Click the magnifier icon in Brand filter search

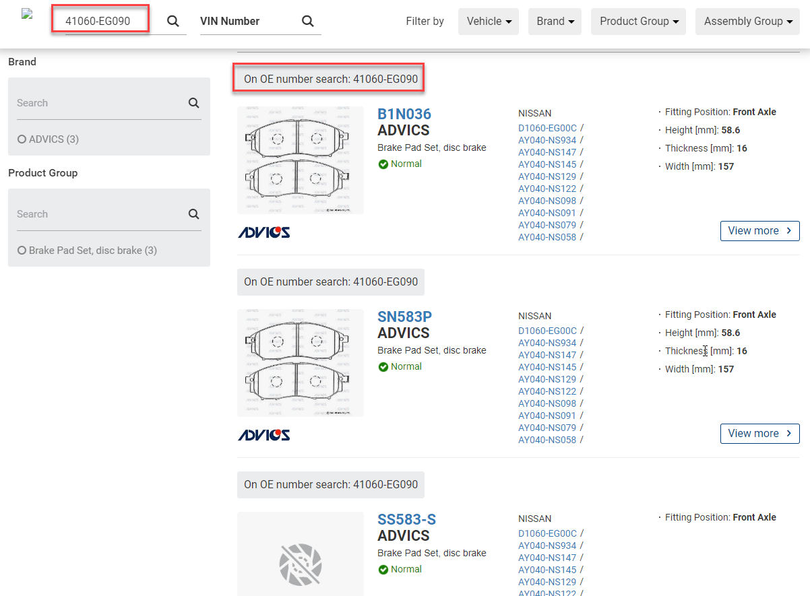194,103
